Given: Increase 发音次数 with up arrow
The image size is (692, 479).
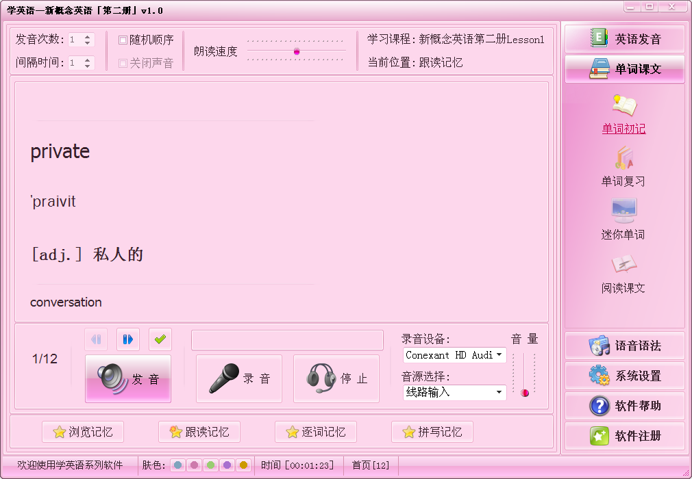Looking at the screenshot, I should (x=88, y=37).
